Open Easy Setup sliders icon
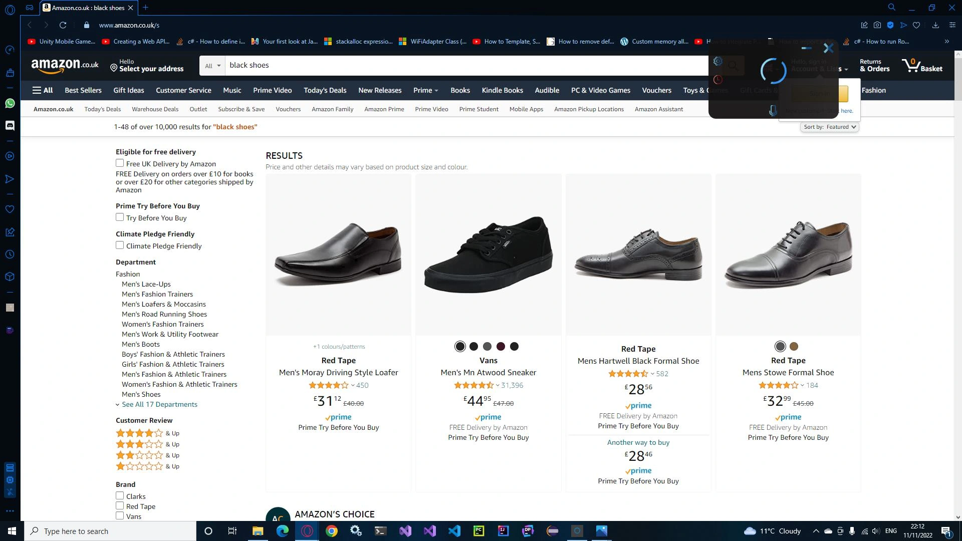Viewport: 962px width, 541px height. [952, 25]
